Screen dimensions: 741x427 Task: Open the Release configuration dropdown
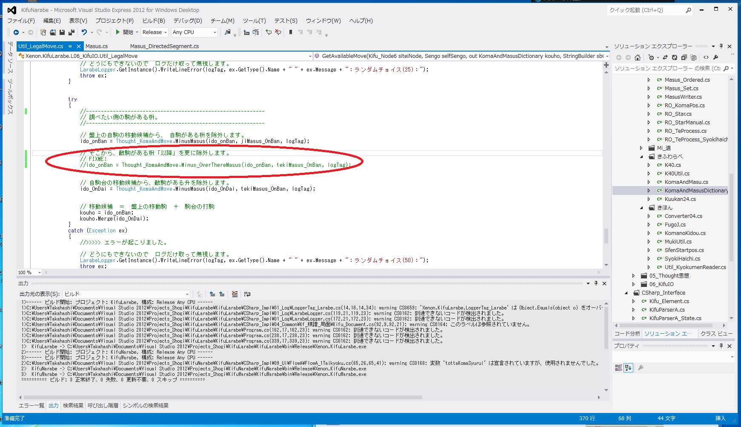[154, 32]
